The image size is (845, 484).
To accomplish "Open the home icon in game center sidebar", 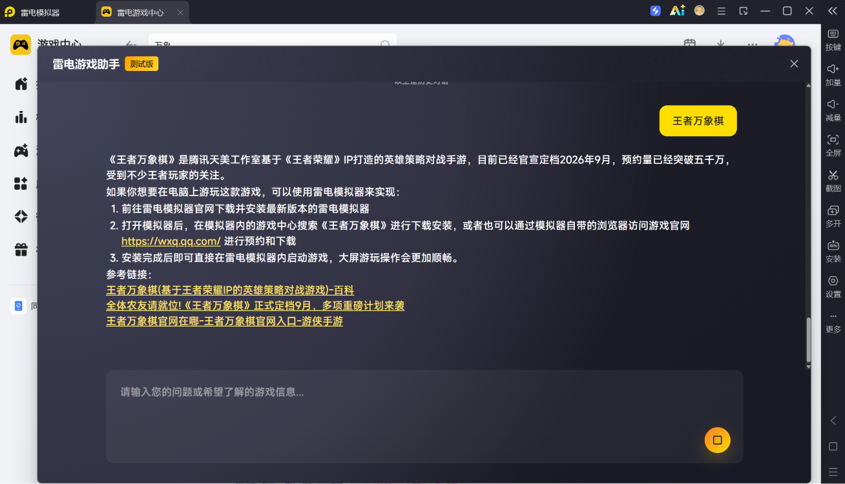I will tap(21, 84).
